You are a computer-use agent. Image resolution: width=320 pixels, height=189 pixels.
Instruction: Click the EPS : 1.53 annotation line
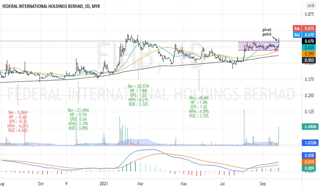point(138,95)
